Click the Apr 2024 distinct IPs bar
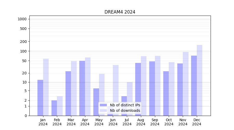 tap(82, 88)
